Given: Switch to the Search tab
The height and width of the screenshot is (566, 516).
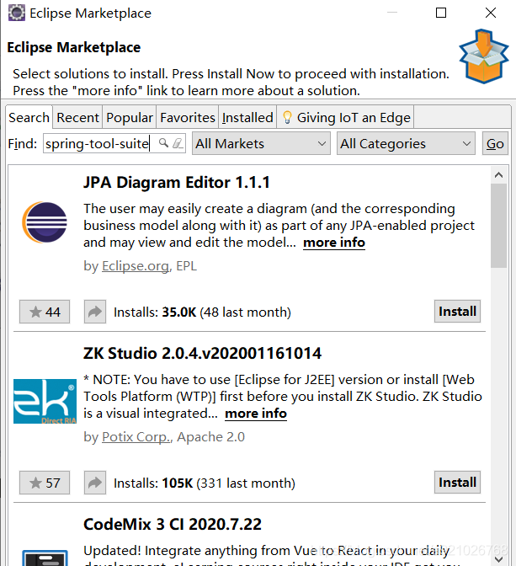Looking at the screenshot, I should (29, 118).
